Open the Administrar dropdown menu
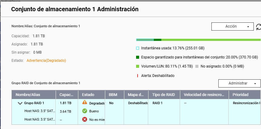 click(x=239, y=83)
